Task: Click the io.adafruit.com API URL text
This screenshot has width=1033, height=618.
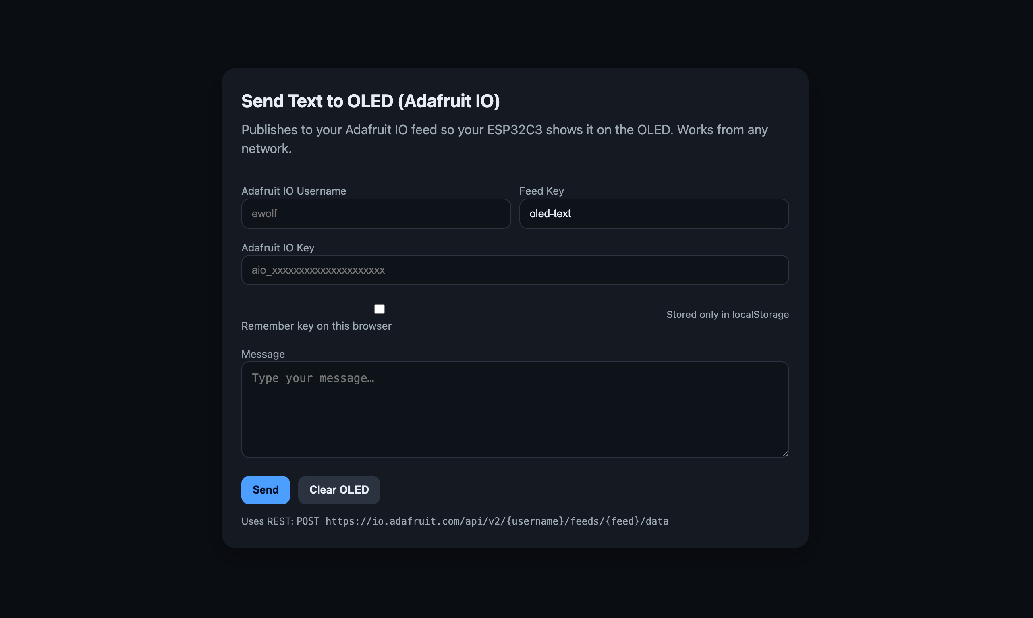Action: click(x=497, y=521)
